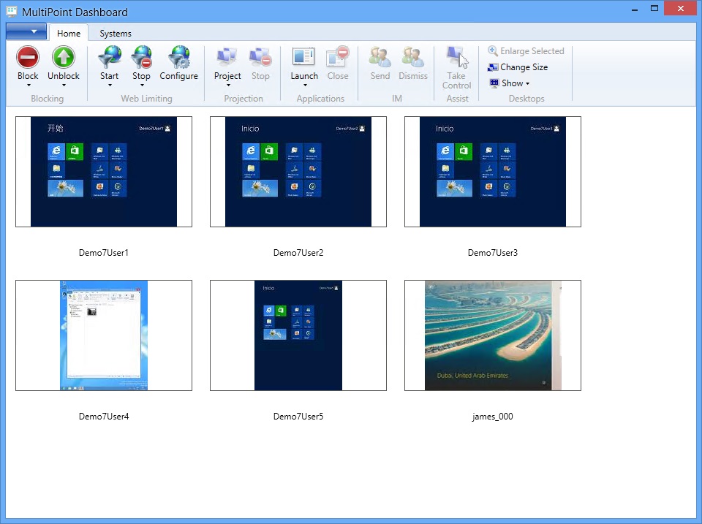Click the Take Control label
The height and width of the screenshot is (524, 702).
[456, 80]
